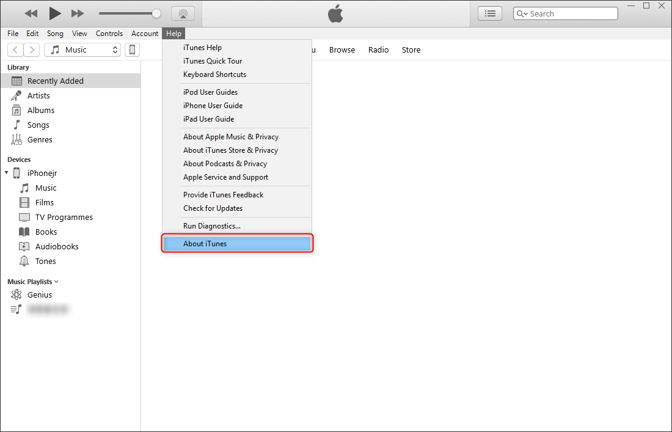Click the Search input field
The image size is (672, 432).
coord(566,13)
